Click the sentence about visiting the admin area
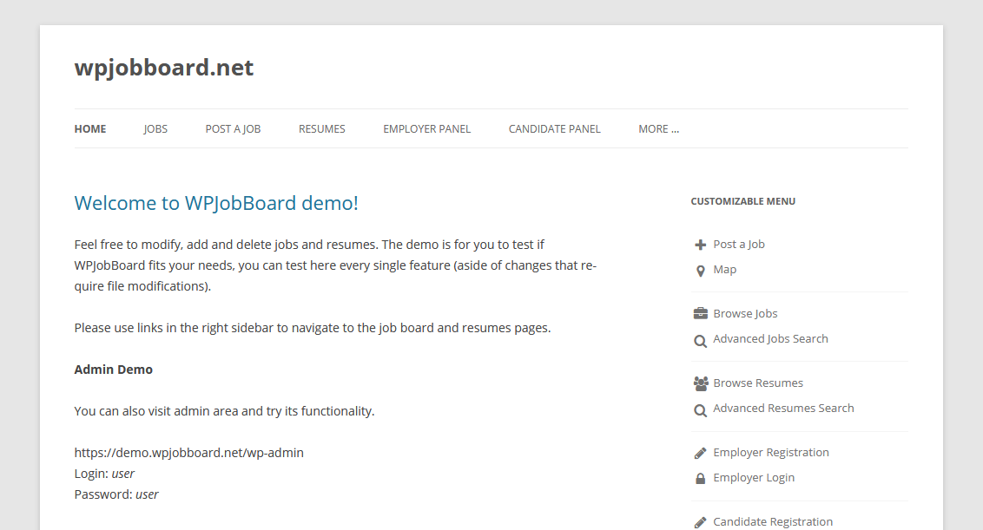 point(224,411)
